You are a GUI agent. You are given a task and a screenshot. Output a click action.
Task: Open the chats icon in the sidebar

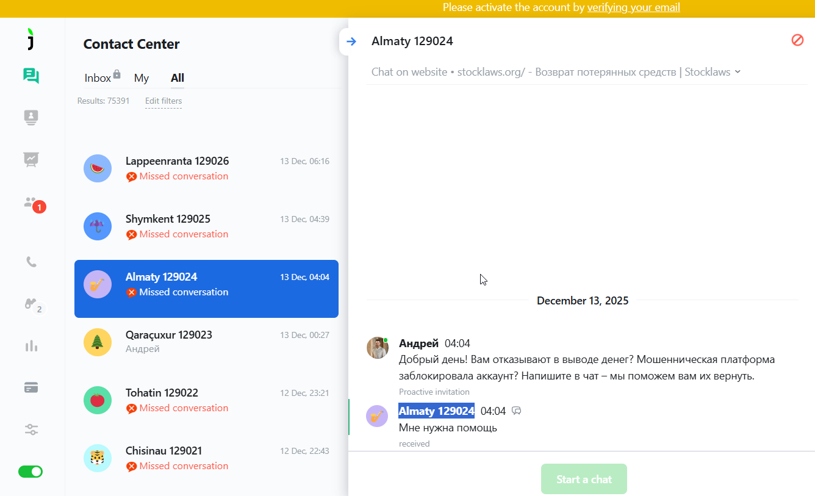pos(31,76)
